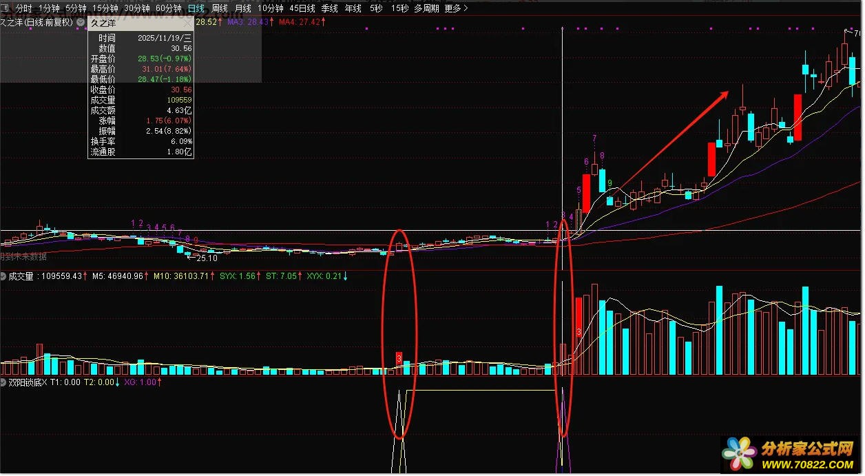Click the M5 volume average label

coord(121,276)
